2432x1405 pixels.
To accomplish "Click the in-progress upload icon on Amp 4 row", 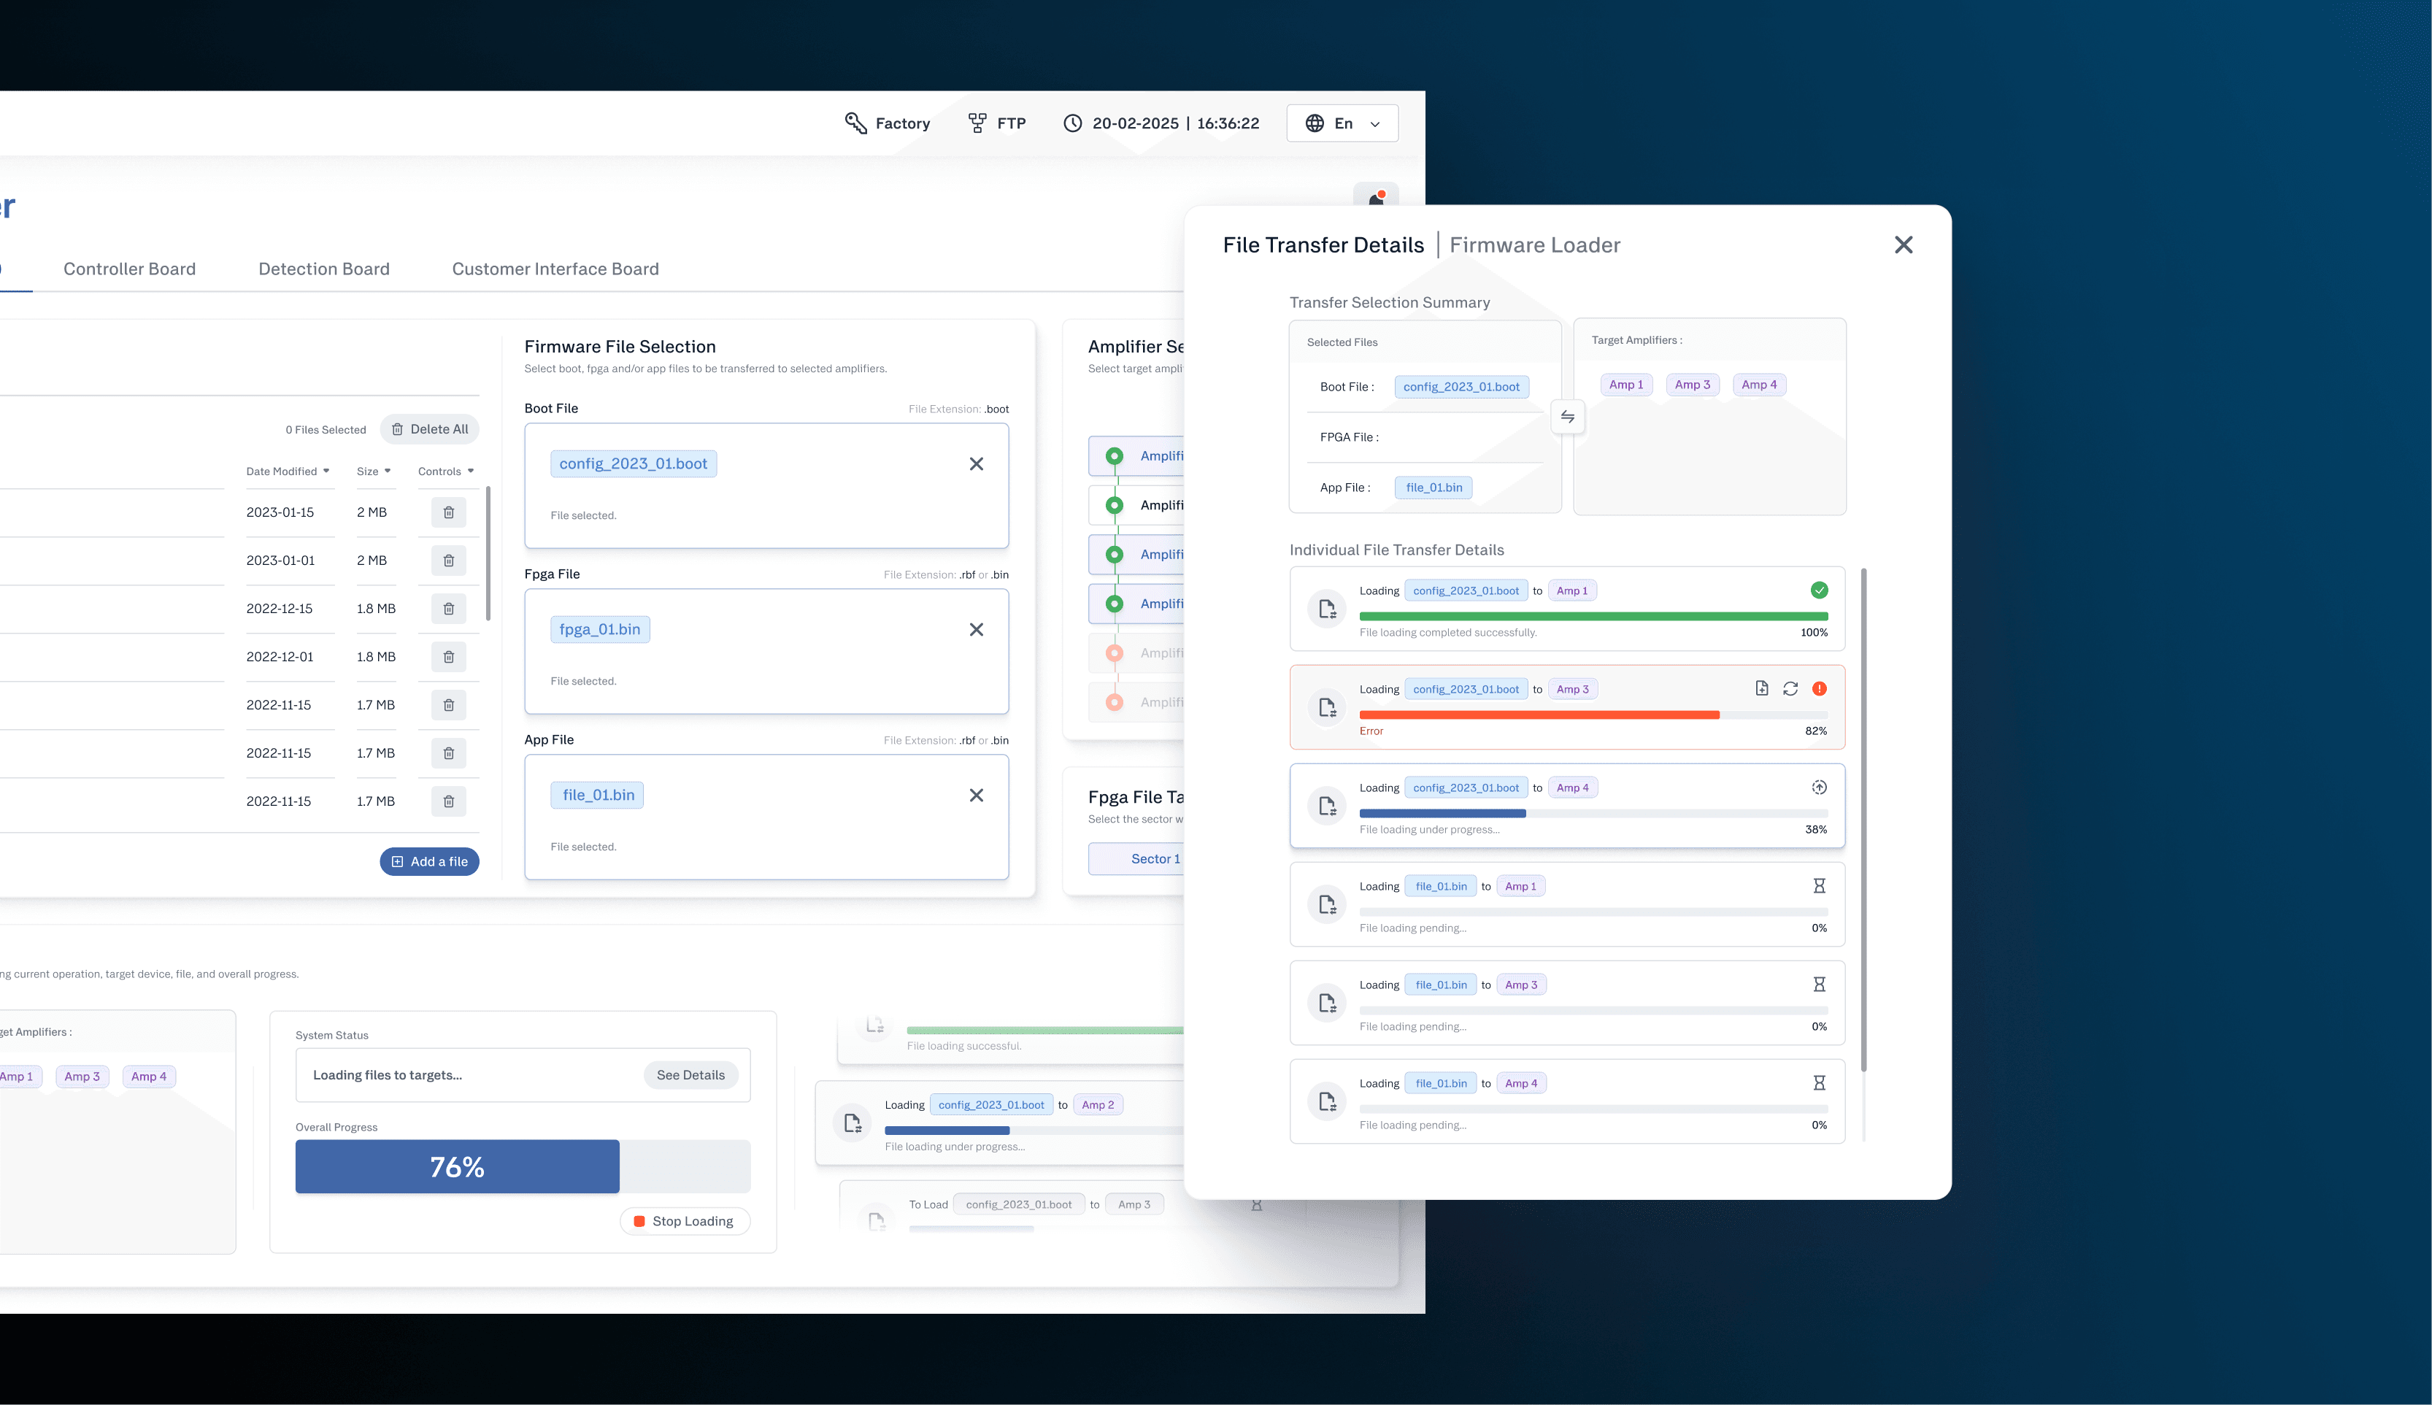I will coord(1820,788).
